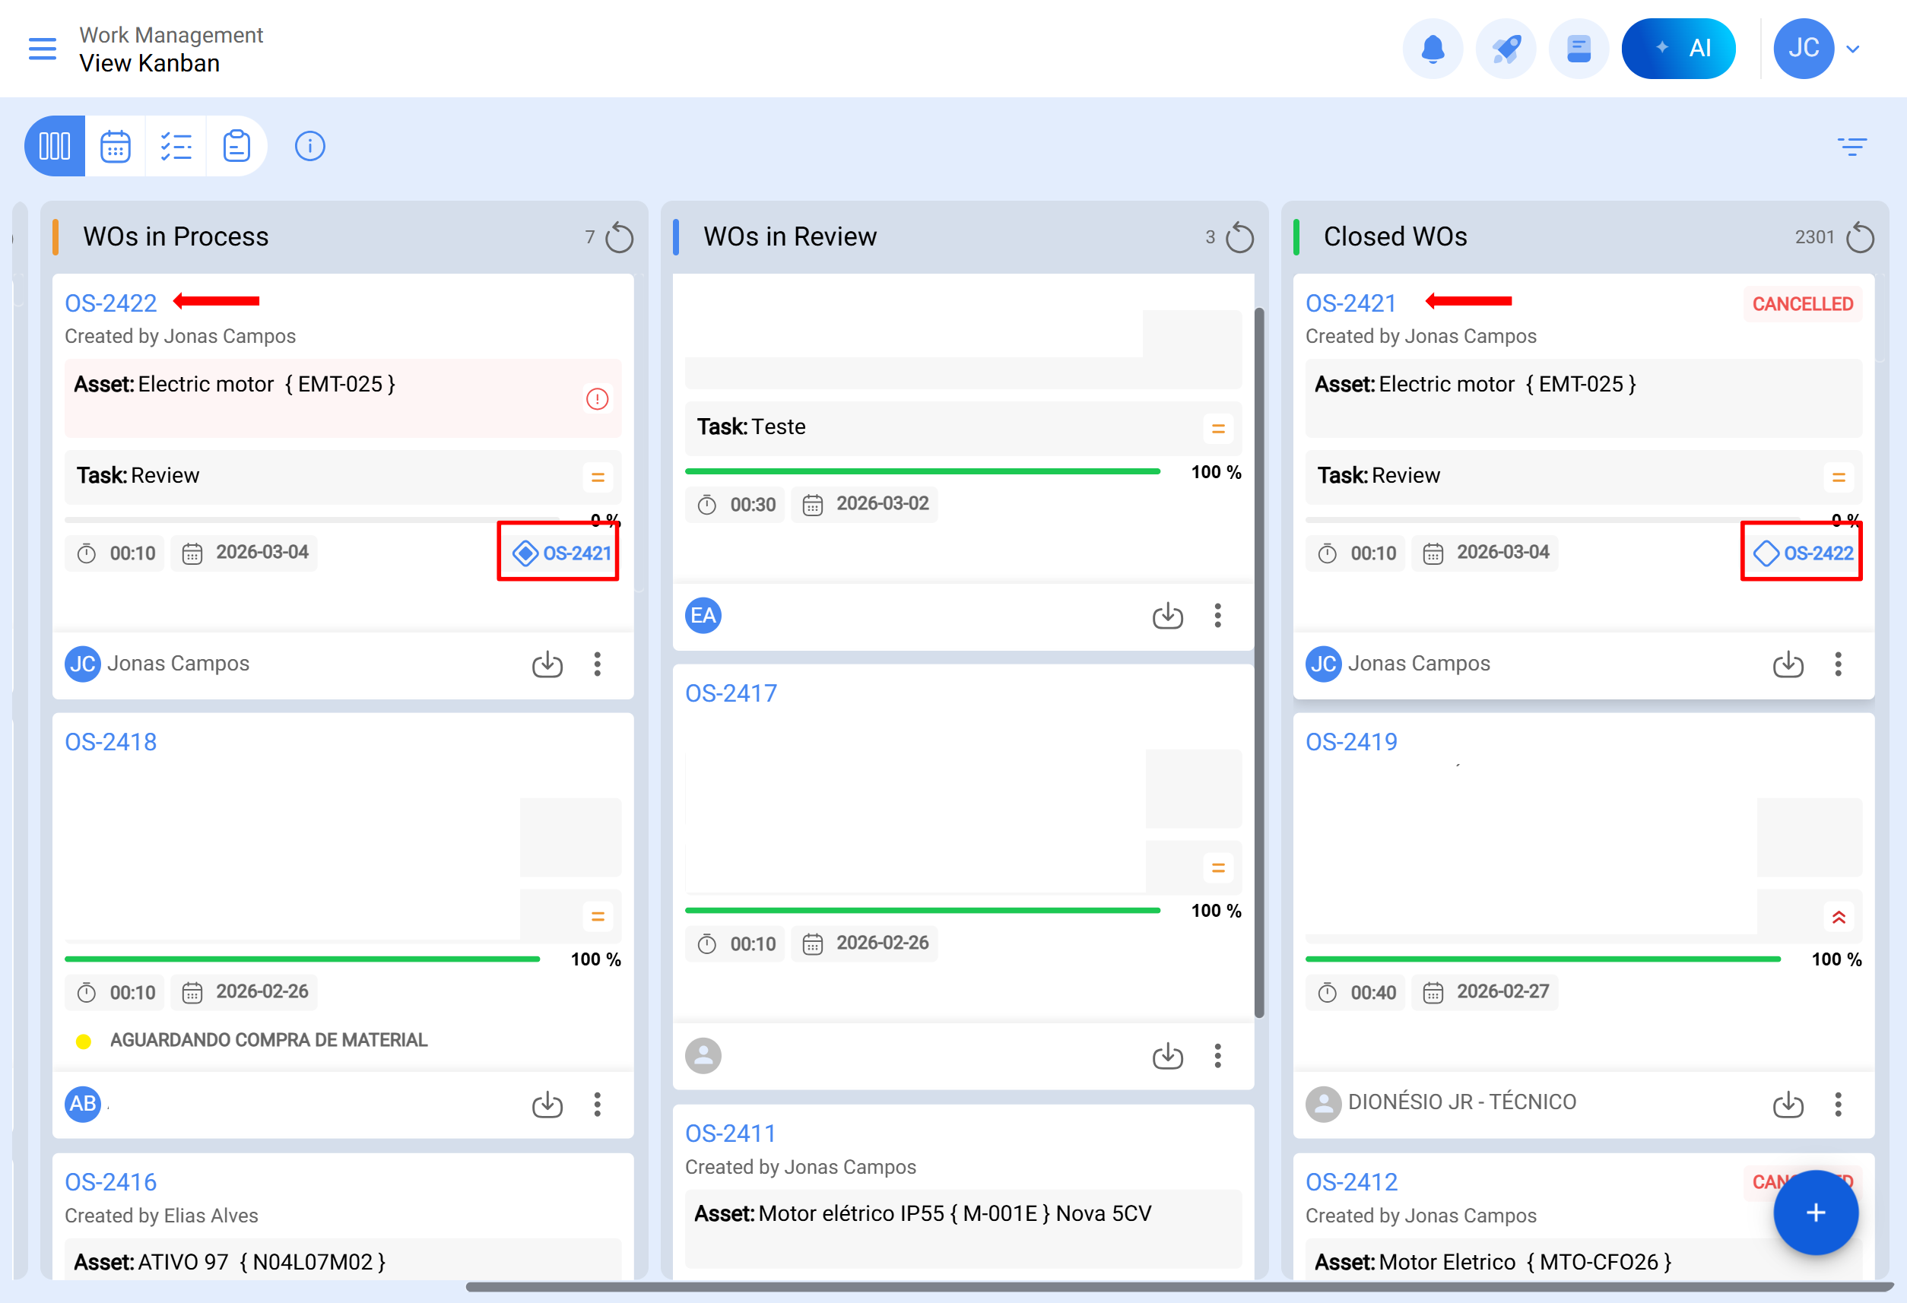Click the info circle icon
This screenshot has height=1303, width=1907.
(309, 146)
